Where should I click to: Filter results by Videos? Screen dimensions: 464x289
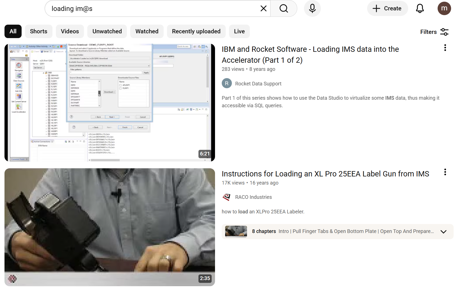(x=70, y=31)
